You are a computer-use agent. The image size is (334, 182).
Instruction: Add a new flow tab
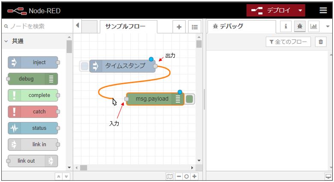pyautogui.click(x=179, y=27)
